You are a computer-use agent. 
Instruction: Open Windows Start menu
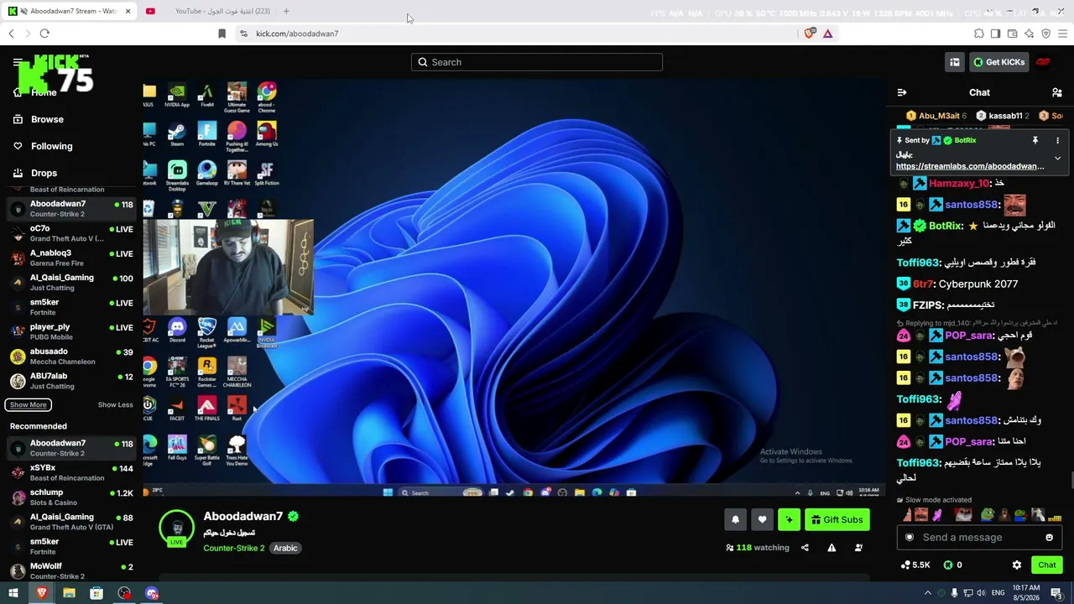click(x=13, y=593)
